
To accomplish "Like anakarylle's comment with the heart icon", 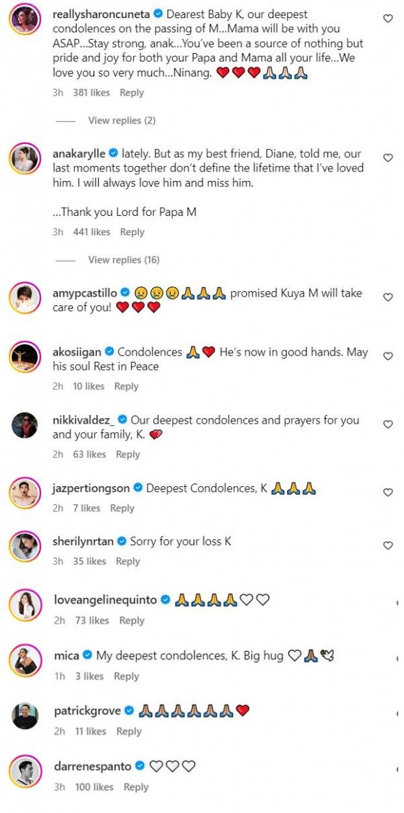I will [x=387, y=157].
